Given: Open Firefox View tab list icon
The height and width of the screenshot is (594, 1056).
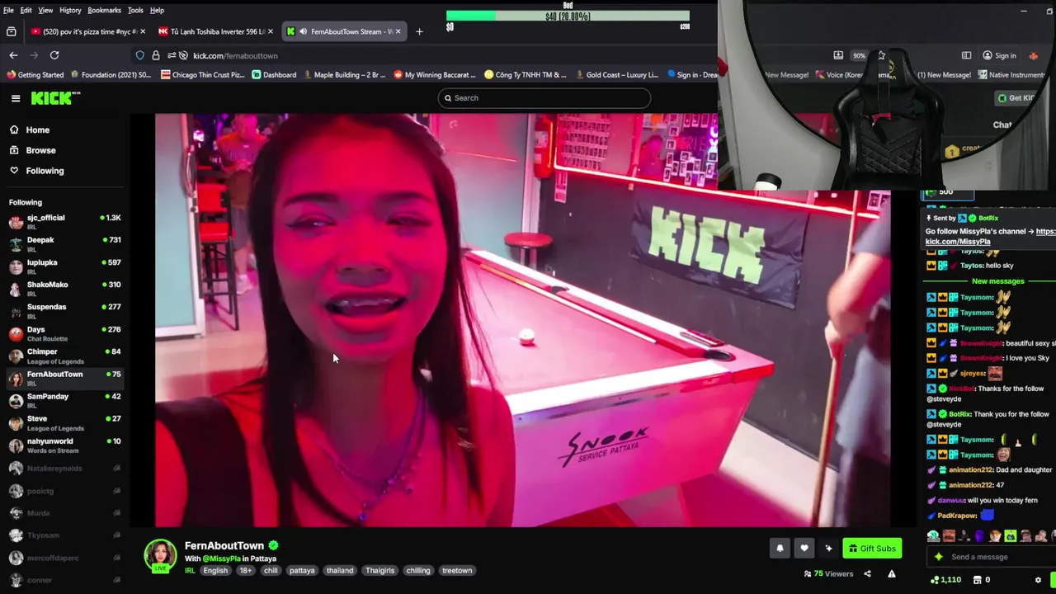Looking at the screenshot, I should 11,31.
